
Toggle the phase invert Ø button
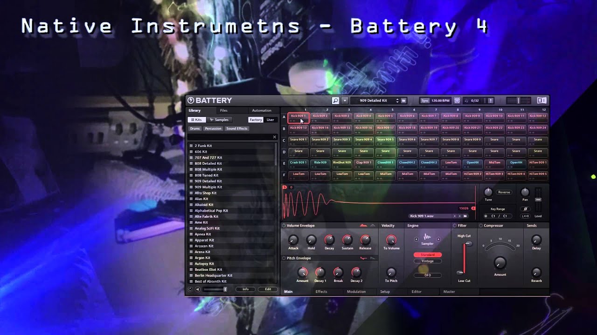click(x=525, y=209)
